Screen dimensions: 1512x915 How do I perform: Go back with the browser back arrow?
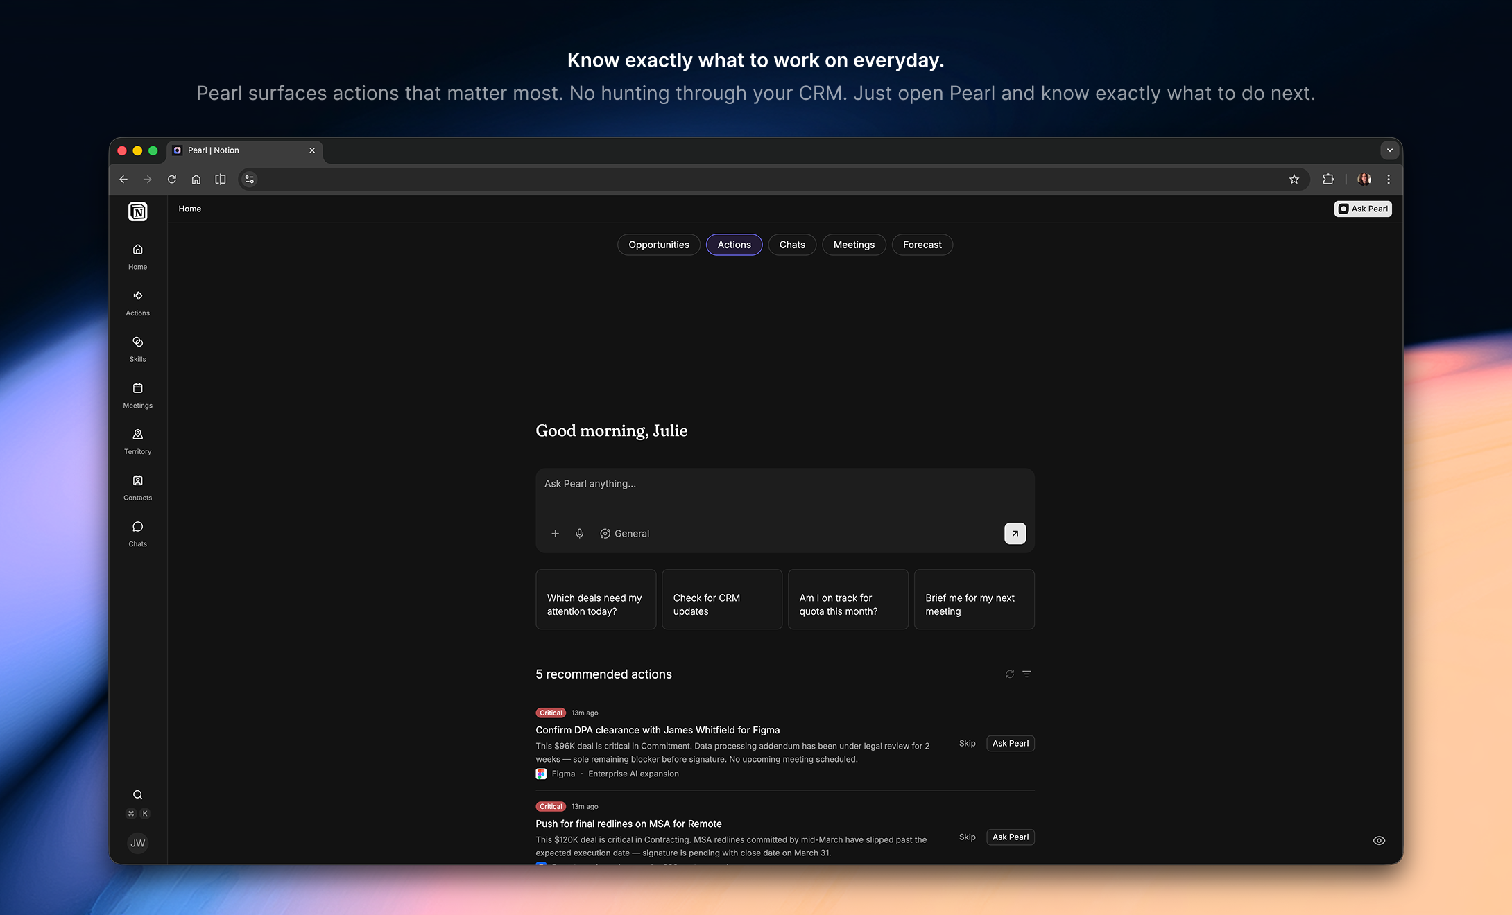[x=123, y=180]
